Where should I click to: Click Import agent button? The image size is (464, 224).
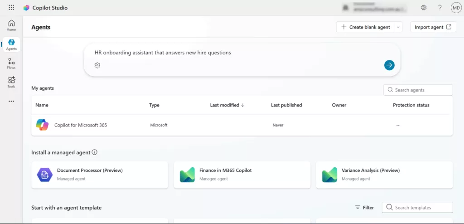click(433, 27)
